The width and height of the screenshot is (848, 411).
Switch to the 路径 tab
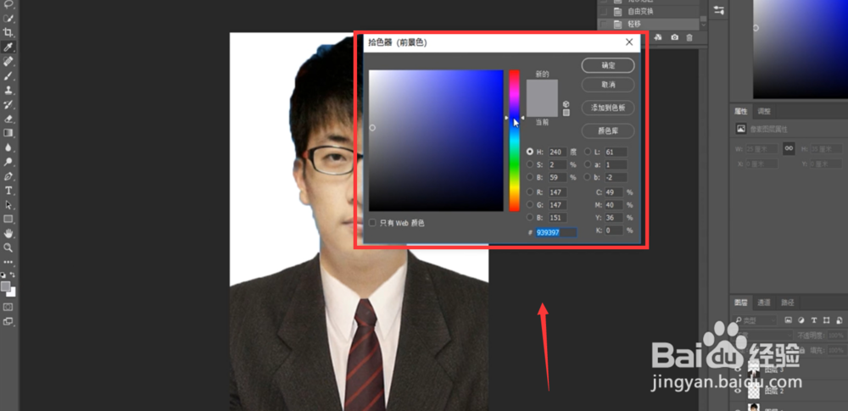pos(788,303)
